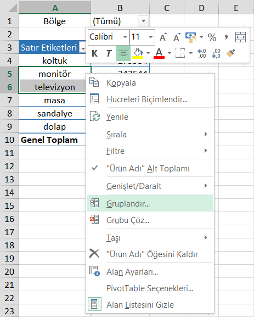Select row 15 header
This screenshot has height=317, width=254.
(9, 205)
